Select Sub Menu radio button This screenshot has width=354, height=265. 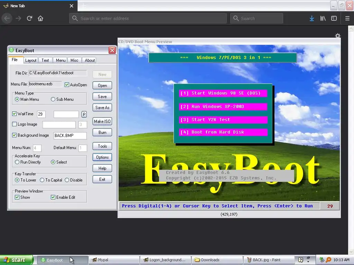click(53, 99)
